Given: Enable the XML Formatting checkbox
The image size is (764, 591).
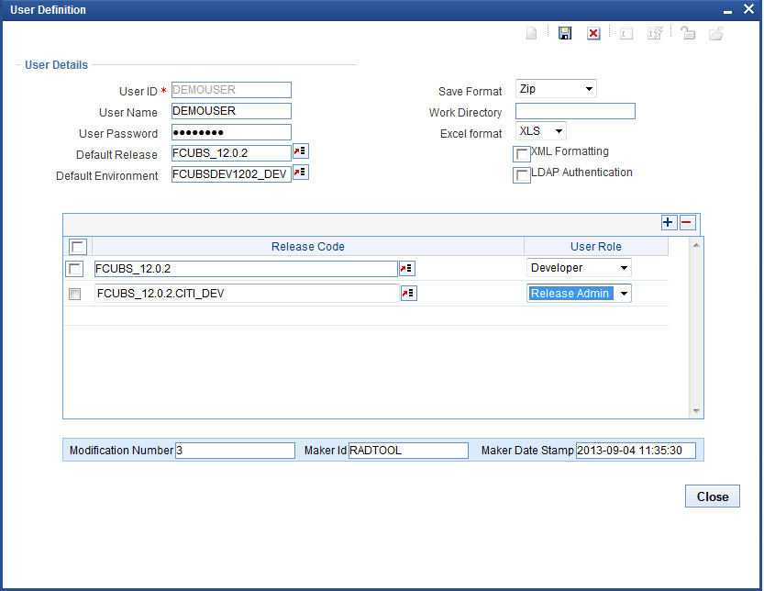Looking at the screenshot, I should pos(522,154).
